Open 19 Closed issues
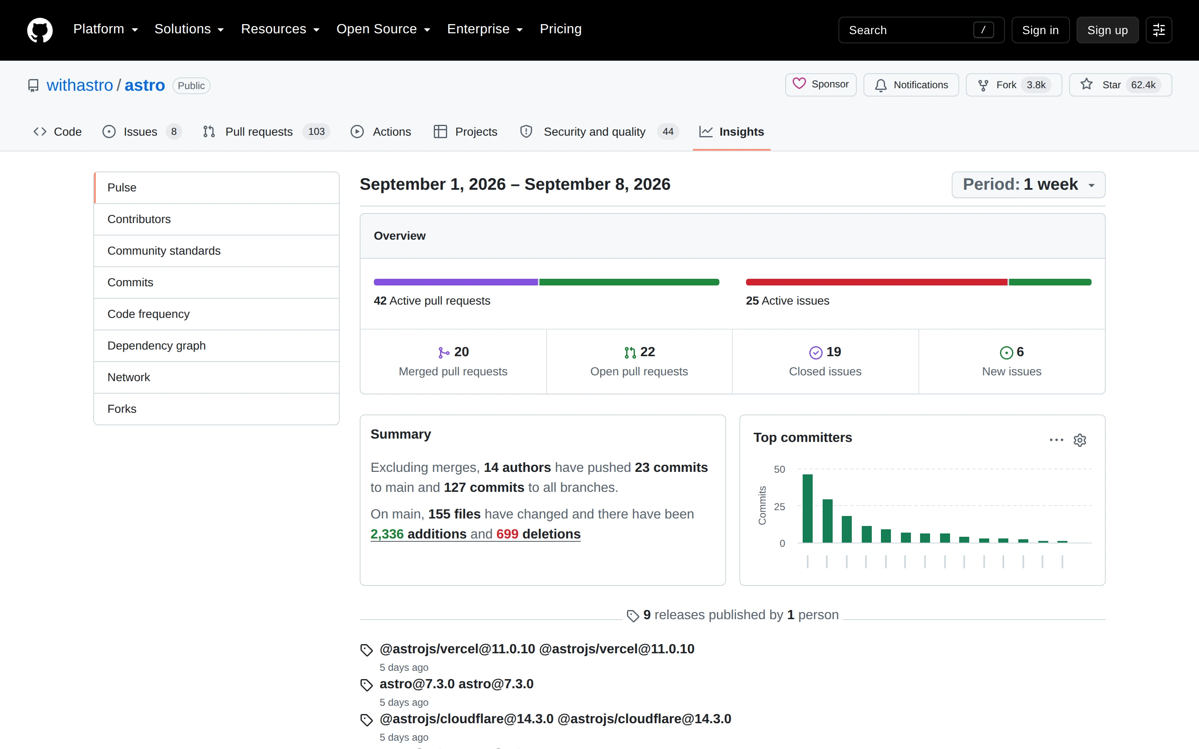Screen dimensions: 1199x749 826,362
